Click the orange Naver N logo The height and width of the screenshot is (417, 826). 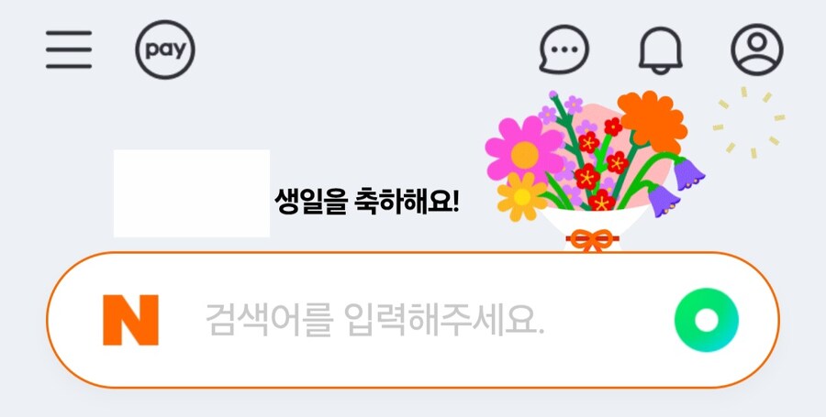(130, 320)
